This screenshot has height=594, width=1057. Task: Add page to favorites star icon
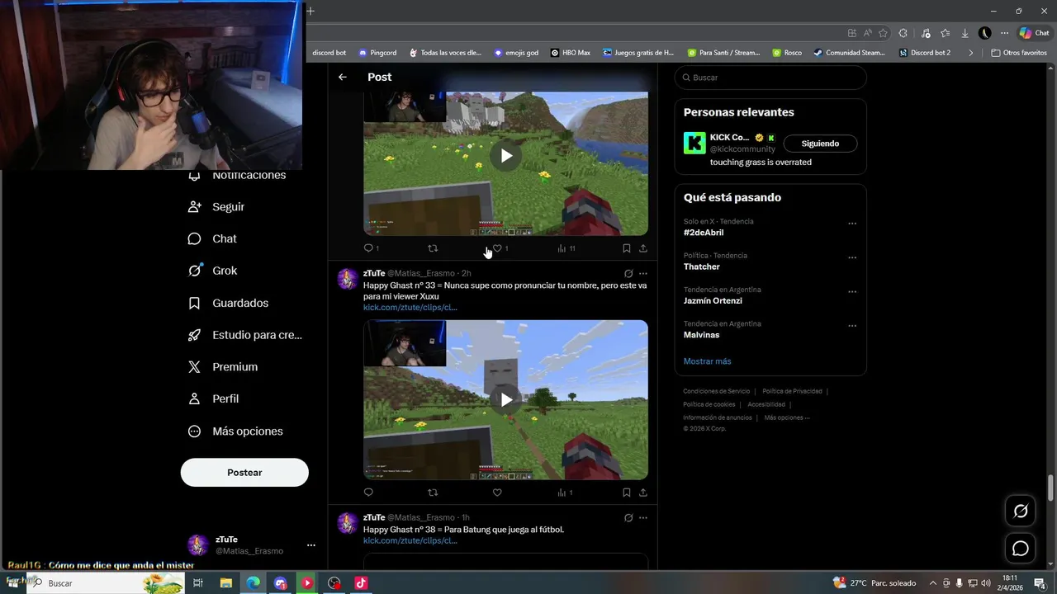point(883,33)
